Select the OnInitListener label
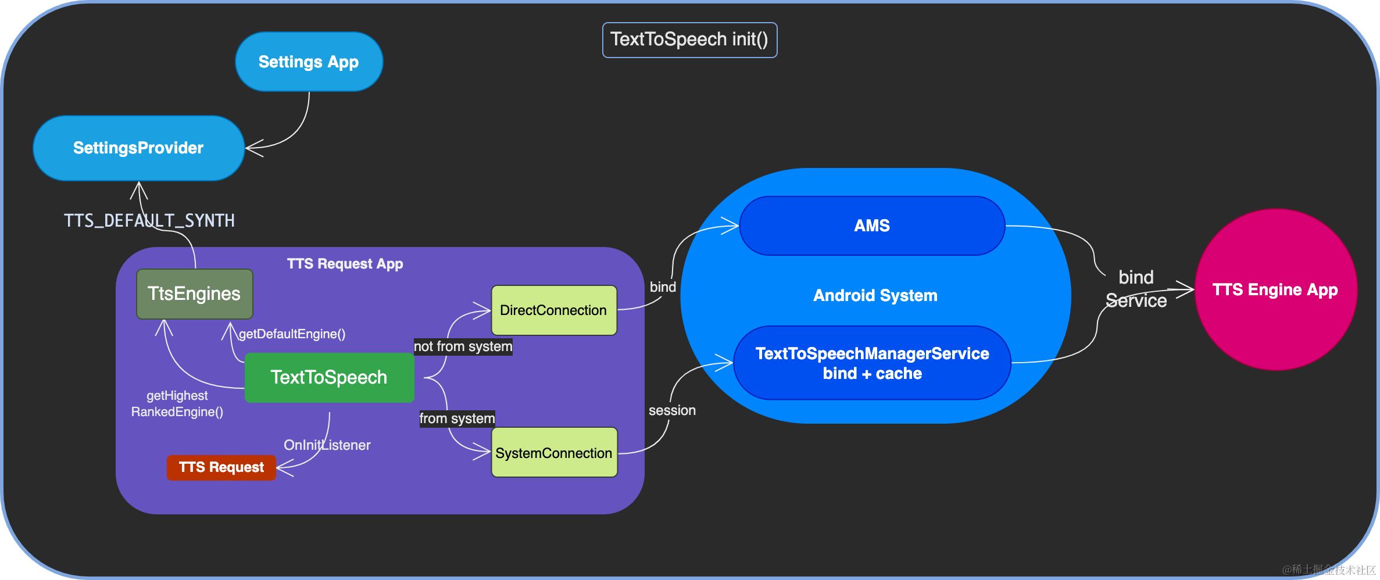1380x580 pixels. pos(327,445)
